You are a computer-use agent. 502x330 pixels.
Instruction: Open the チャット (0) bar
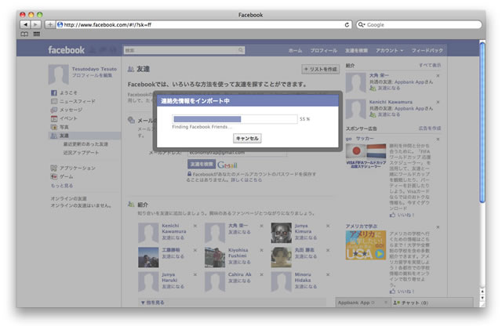[x=431, y=303]
